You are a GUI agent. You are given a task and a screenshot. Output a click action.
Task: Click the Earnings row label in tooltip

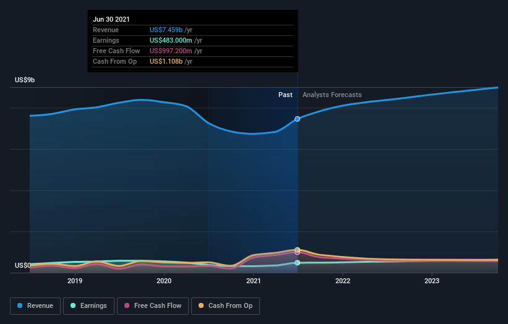[x=106, y=40]
